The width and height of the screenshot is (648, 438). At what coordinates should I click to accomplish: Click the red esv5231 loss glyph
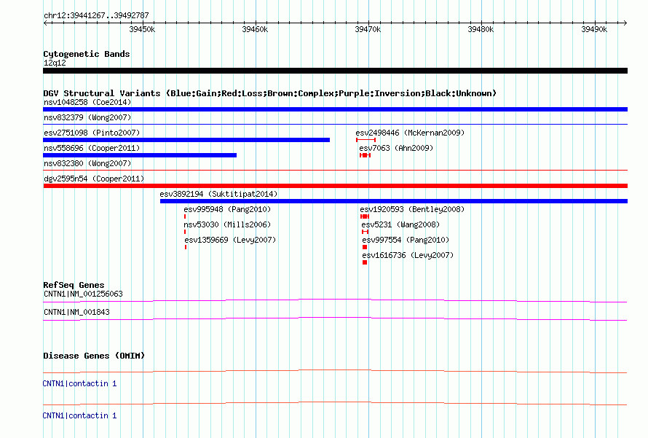365,232
